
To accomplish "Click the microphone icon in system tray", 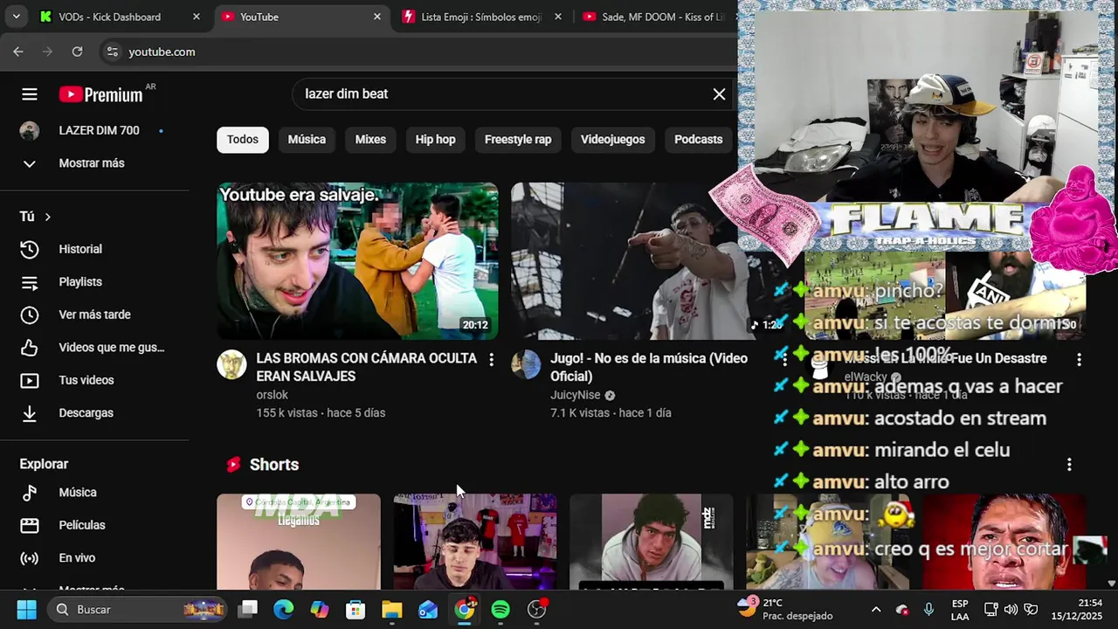I will click(928, 610).
